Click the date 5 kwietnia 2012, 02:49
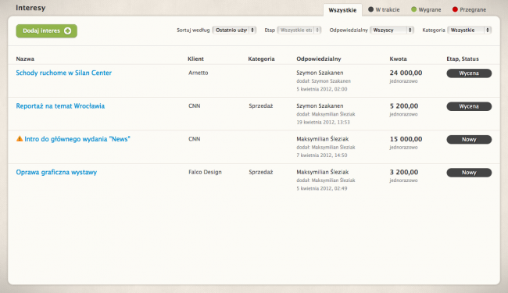Screen dimensions: 508x293 (x=322, y=188)
